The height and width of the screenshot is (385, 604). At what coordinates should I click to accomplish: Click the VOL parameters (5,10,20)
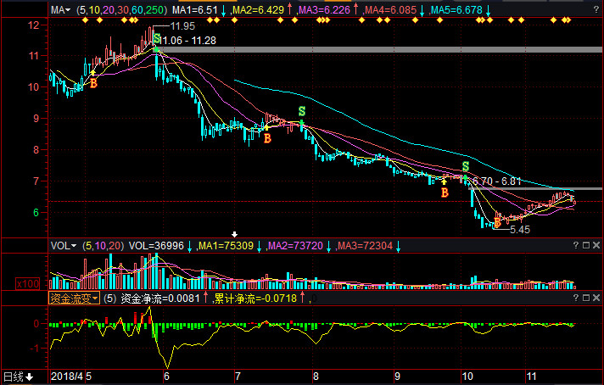pos(102,246)
